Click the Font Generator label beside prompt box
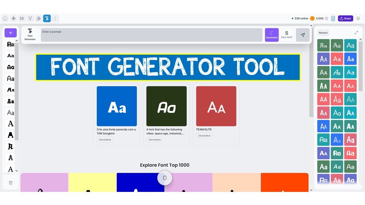Image resolution: width=365 pixels, height=205 pixels. coord(30,35)
